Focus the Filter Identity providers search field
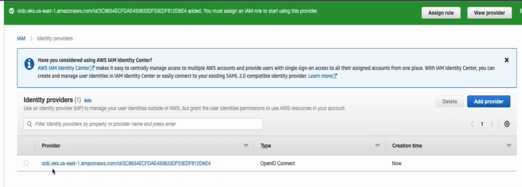The width and height of the screenshot is (522, 187). tap(143, 124)
